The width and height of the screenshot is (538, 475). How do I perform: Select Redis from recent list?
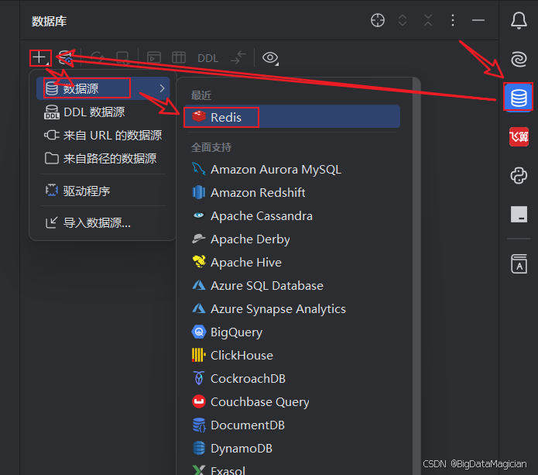(x=292, y=117)
